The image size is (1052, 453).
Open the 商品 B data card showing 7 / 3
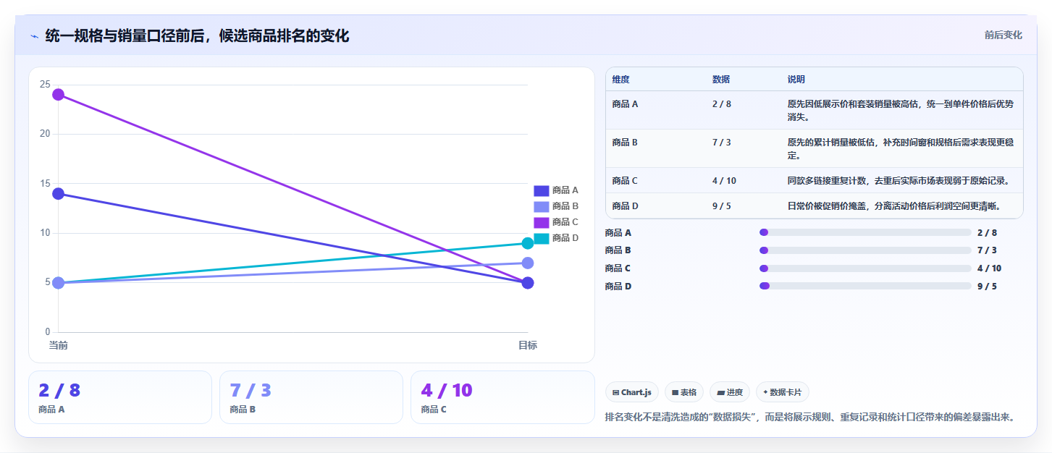click(x=311, y=397)
